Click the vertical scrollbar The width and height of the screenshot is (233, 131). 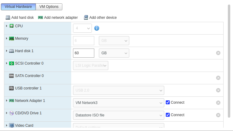click(229, 61)
